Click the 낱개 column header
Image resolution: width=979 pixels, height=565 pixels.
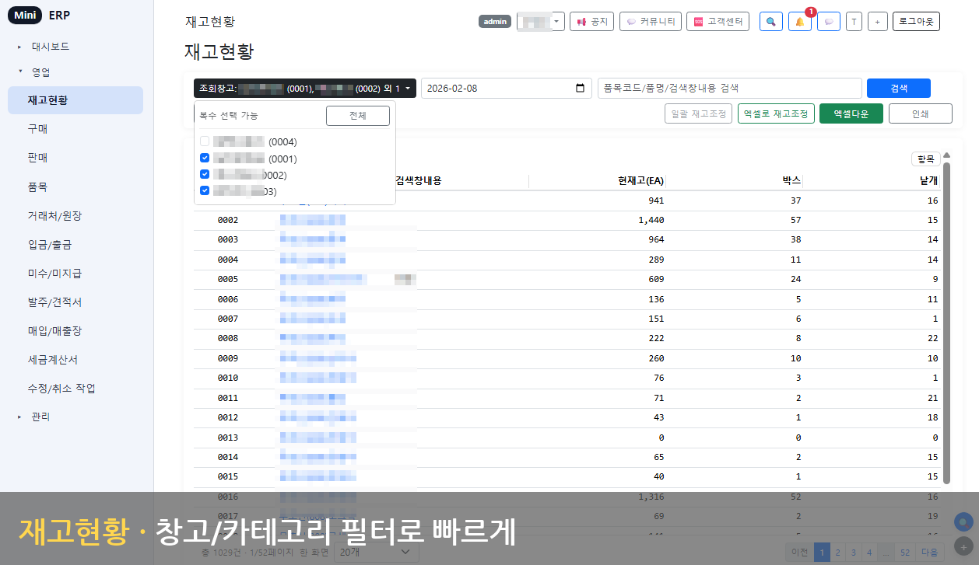tap(929, 180)
